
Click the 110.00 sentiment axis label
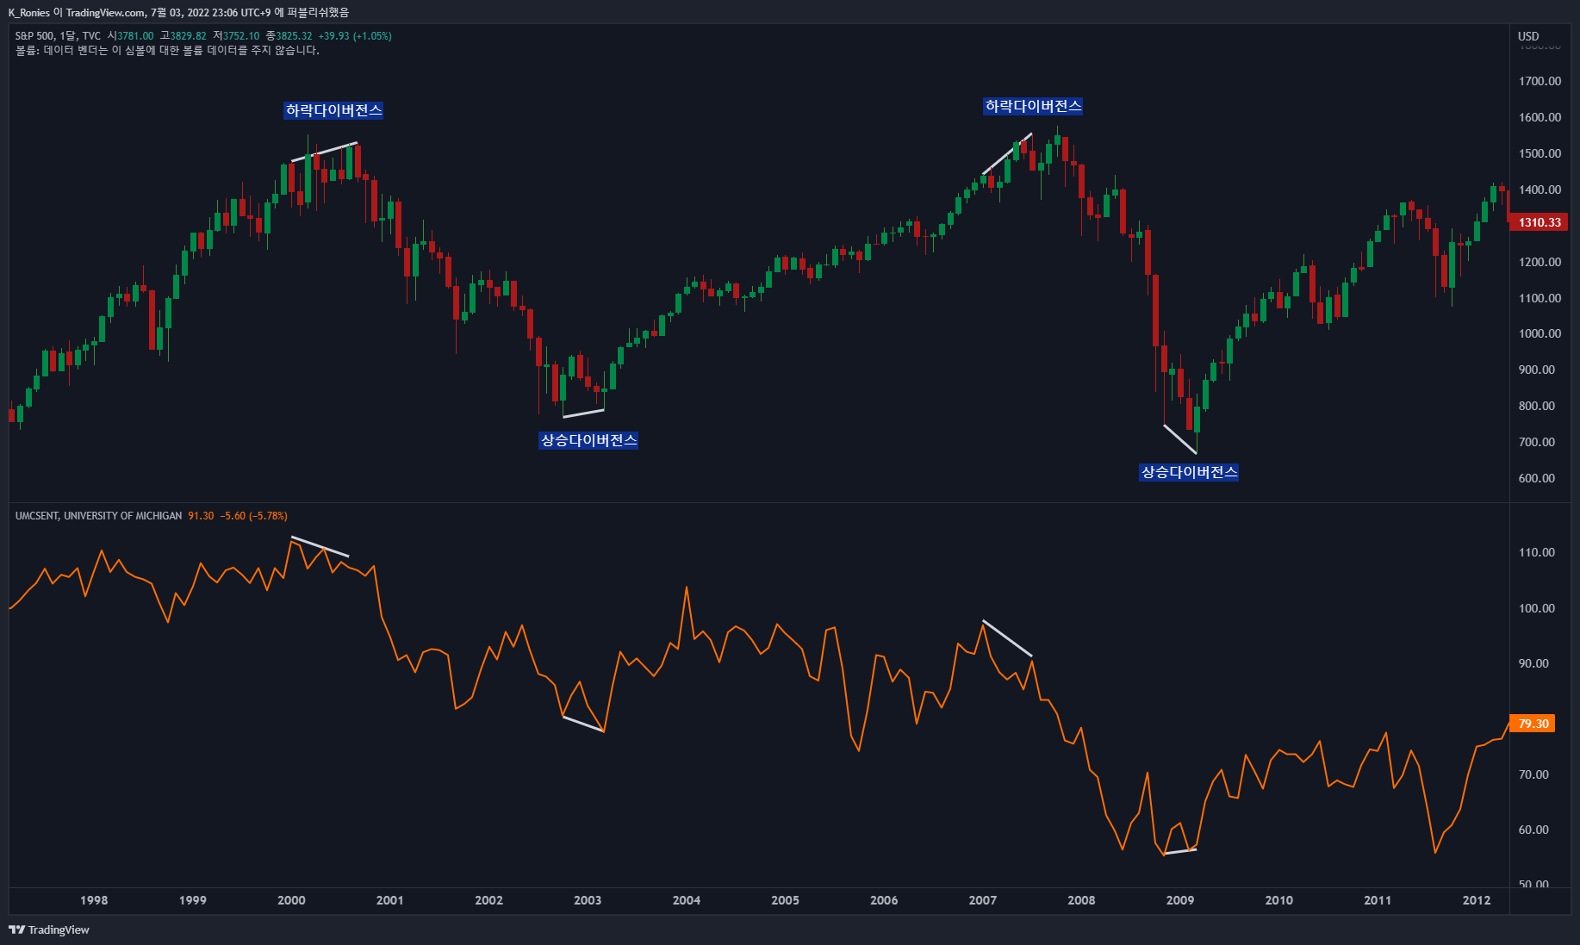1536,552
